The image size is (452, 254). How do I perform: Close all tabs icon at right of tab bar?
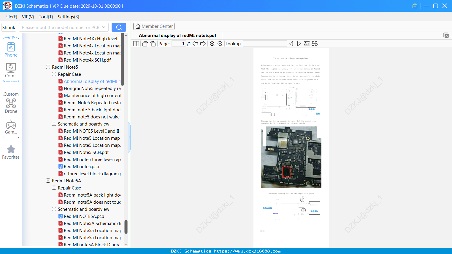446,35
